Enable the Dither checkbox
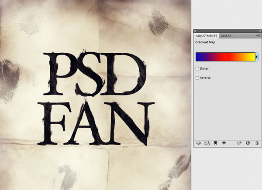 197,68
